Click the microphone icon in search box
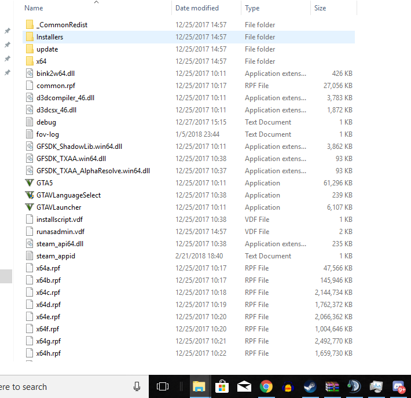 137,387
